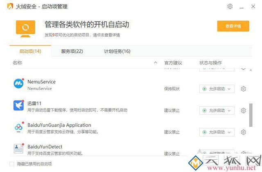262x172 pixels.
Task: Click 迅雷11 description text
Action: click(77, 110)
